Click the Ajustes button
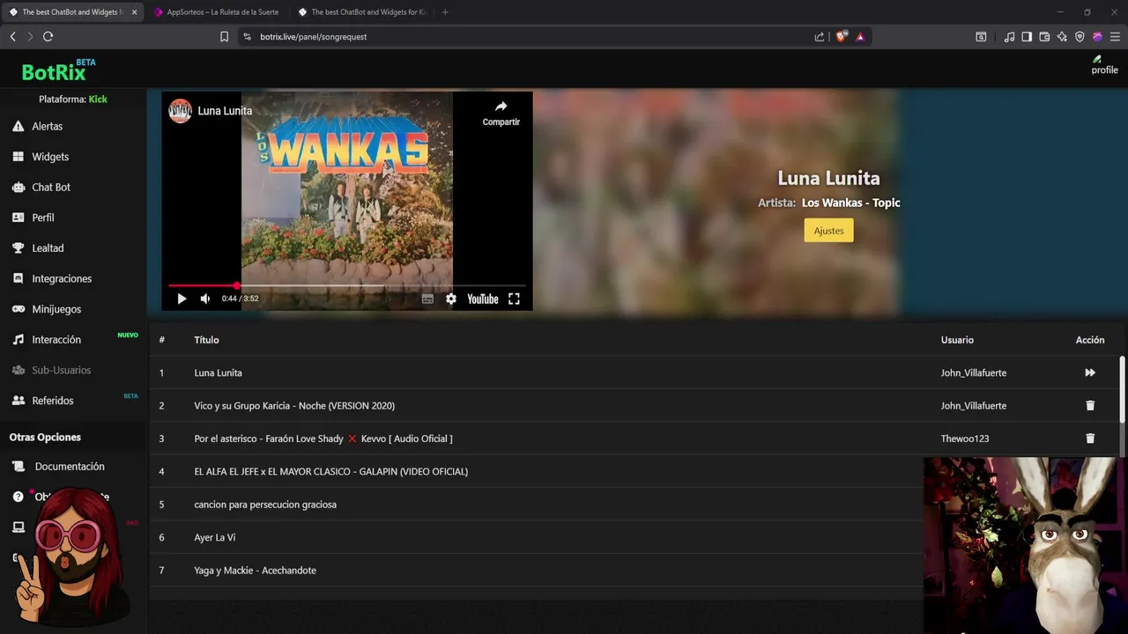Viewport: 1128px width, 634px height. click(x=828, y=231)
